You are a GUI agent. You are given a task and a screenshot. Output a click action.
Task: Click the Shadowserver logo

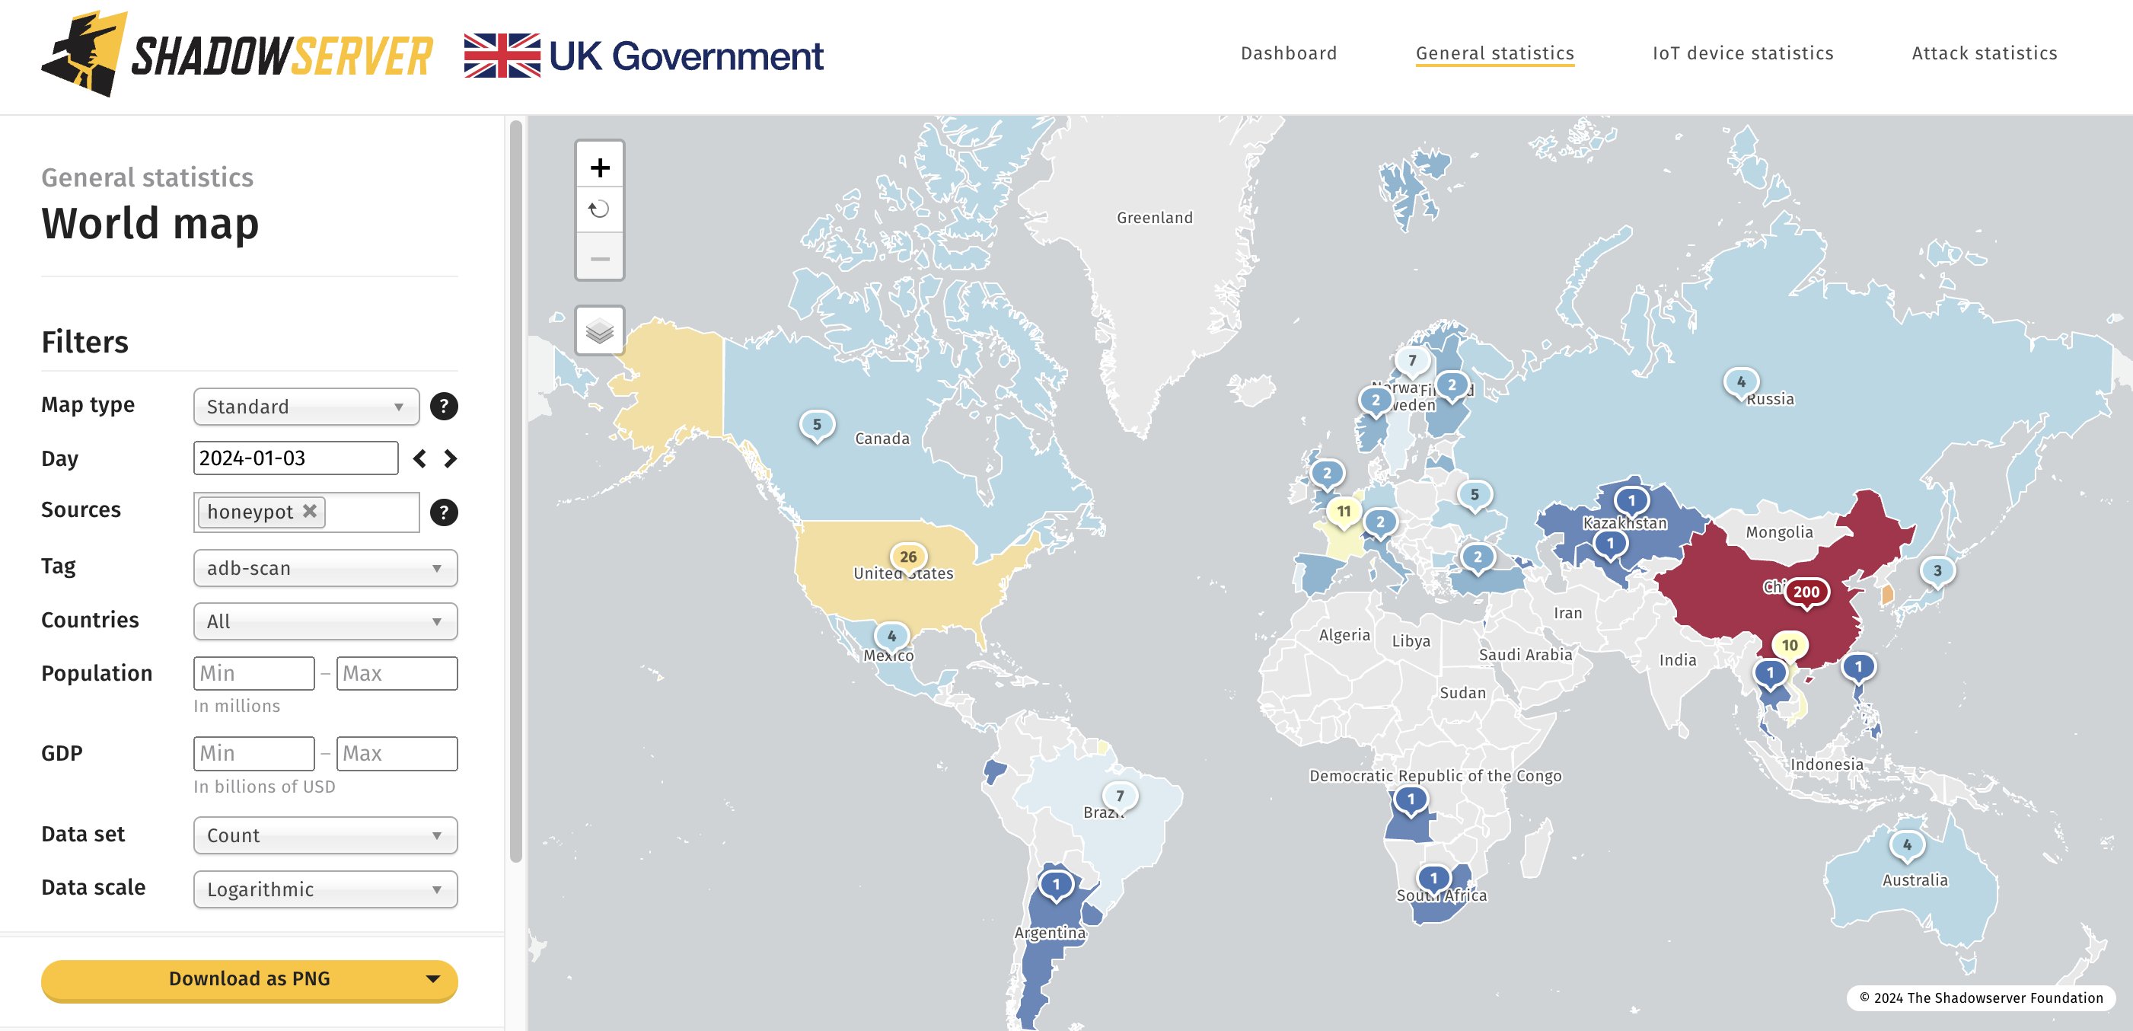pyautogui.click(x=237, y=55)
